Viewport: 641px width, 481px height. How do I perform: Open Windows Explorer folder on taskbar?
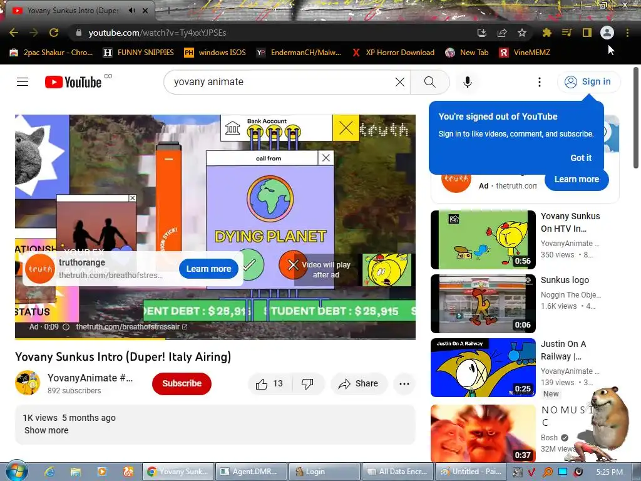pyautogui.click(x=76, y=472)
